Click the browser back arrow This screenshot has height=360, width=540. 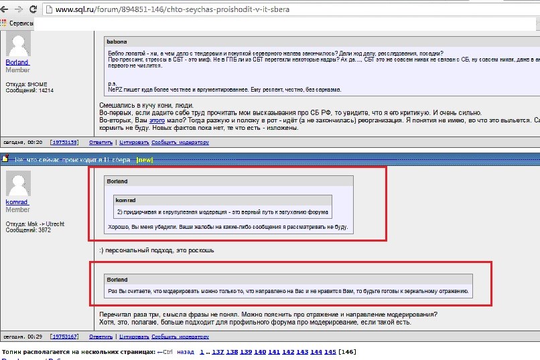point(7,10)
